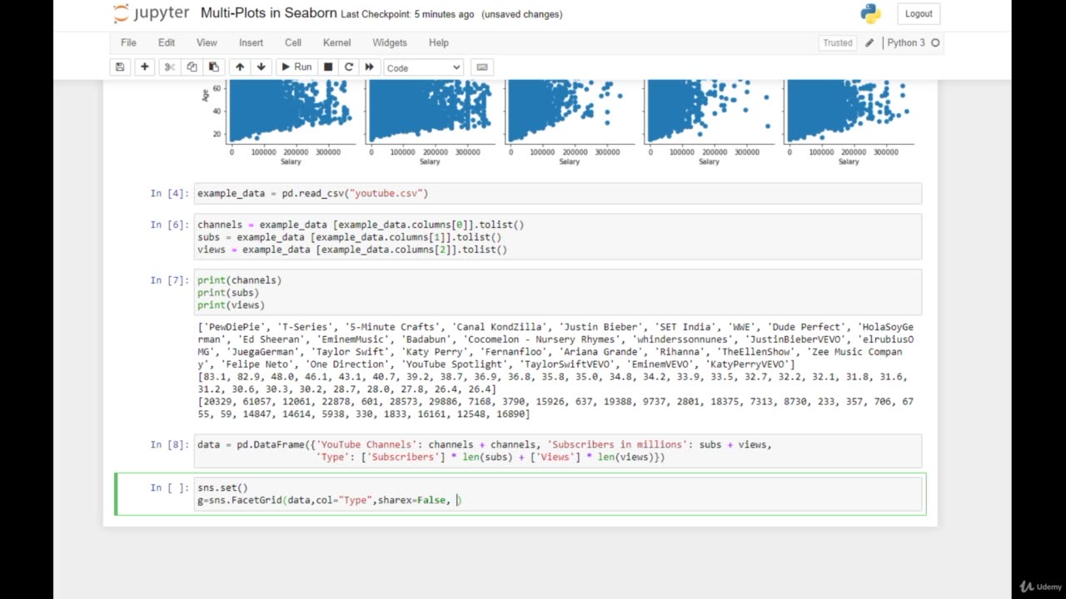Click the pencil edit mode indicator
Image resolution: width=1066 pixels, height=599 pixels.
pyautogui.click(x=869, y=42)
